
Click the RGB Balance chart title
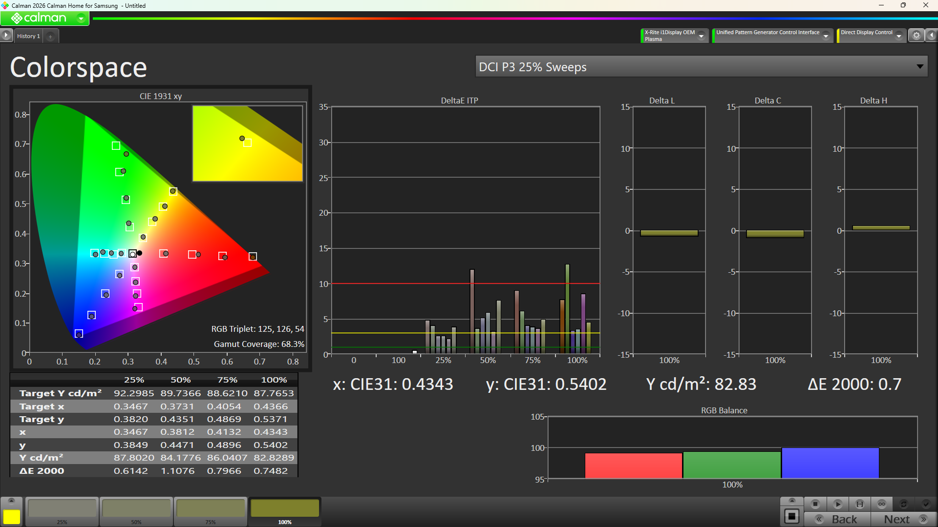pos(724,410)
